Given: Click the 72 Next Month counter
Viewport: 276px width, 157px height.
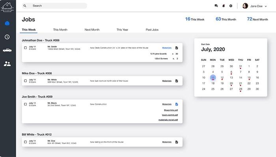Looking at the screenshot, I should 257,19.
